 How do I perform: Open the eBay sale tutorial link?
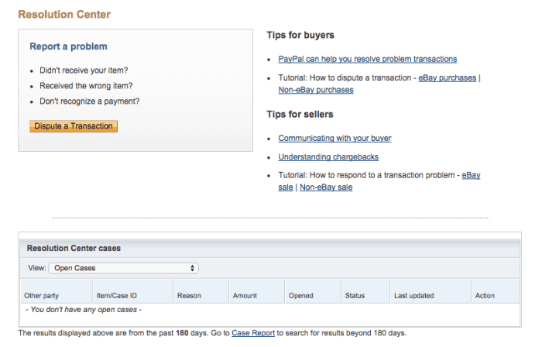click(x=471, y=175)
